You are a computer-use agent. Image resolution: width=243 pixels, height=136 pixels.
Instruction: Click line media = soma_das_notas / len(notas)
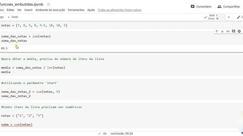33,68
